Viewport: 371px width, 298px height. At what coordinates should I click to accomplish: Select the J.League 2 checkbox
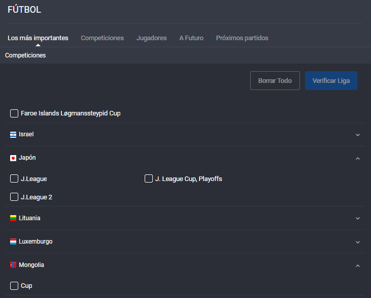coord(14,197)
